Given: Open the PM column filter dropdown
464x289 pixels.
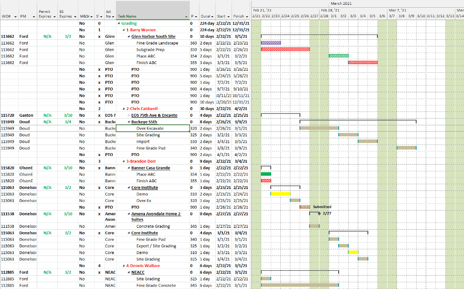Looking at the screenshot, I should click(x=34, y=17).
